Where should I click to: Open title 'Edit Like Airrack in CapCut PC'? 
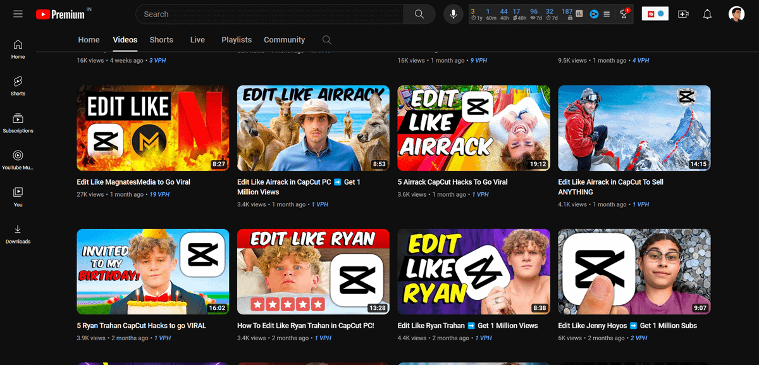[x=299, y=187]
